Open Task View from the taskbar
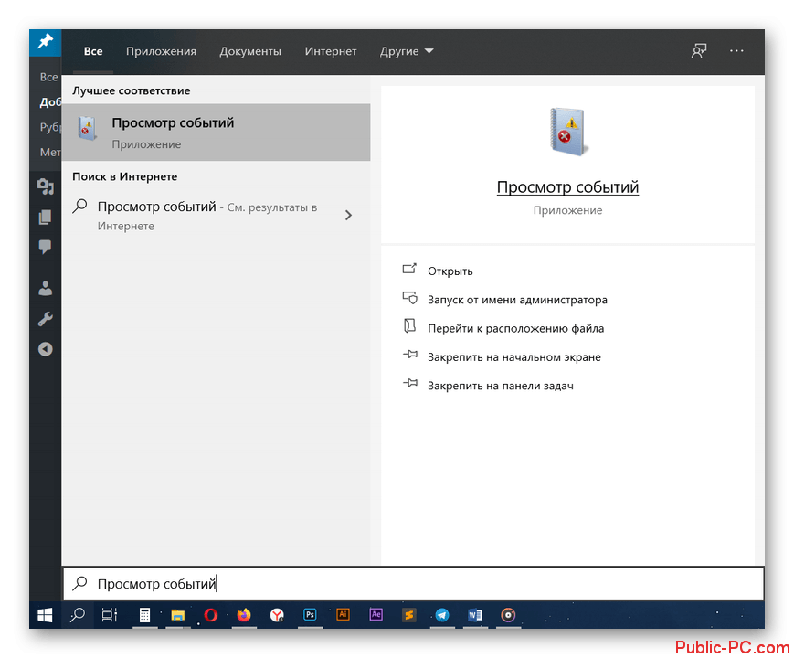 [110, 615]
